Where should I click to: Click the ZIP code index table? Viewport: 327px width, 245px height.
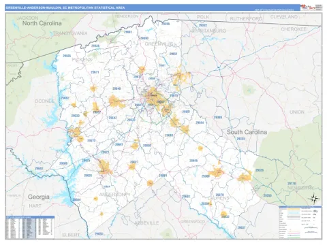tap(30, 227)
